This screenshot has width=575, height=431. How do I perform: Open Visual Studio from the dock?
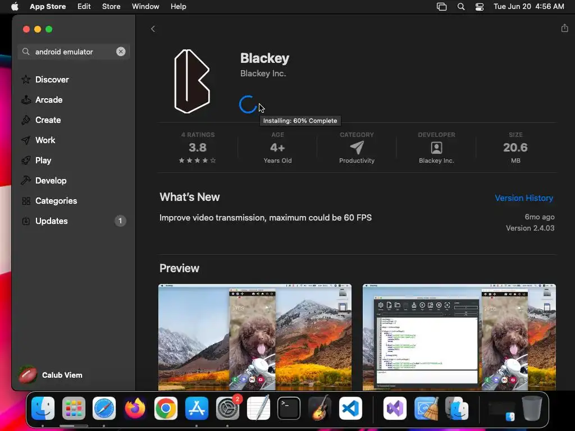[395, 409]
